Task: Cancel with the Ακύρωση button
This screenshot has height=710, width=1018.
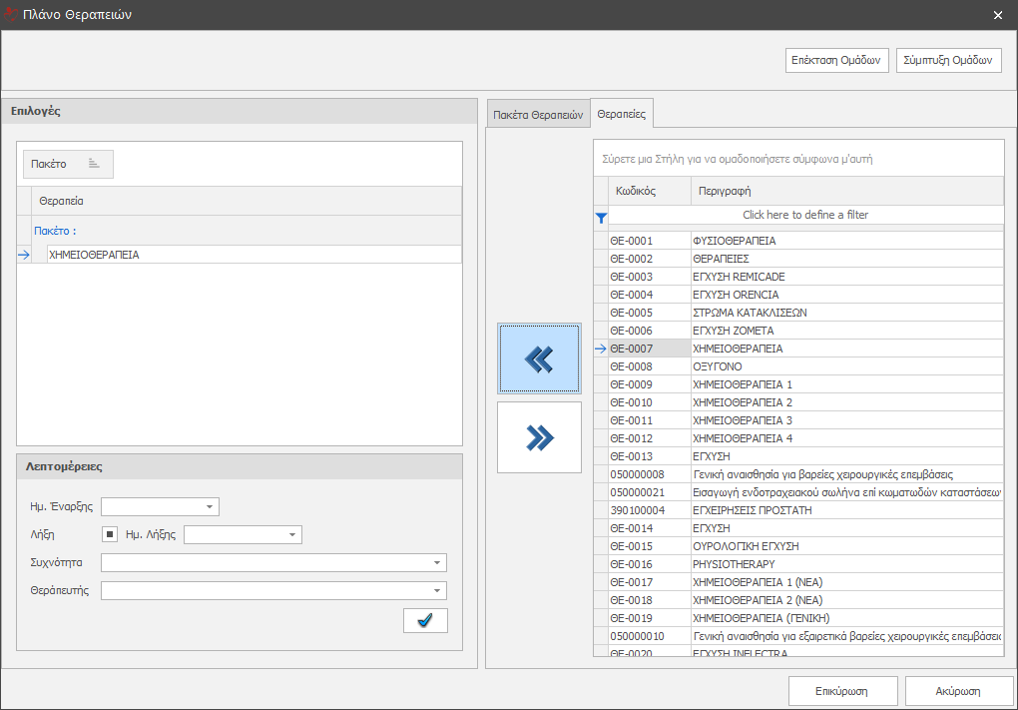Action: pos(958,691)
